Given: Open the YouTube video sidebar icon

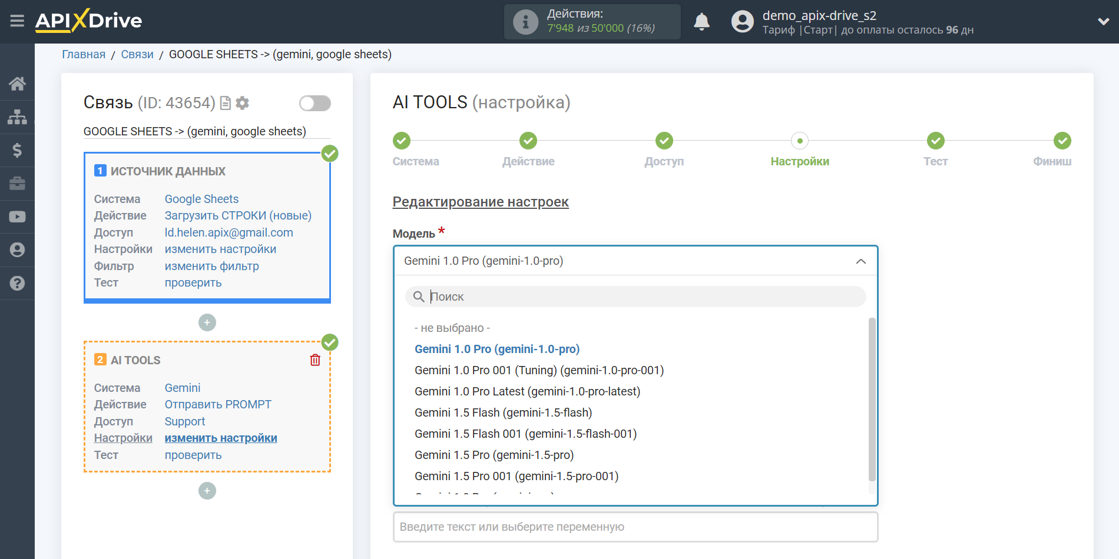Looking at the screenshot, I should (17, 217).
